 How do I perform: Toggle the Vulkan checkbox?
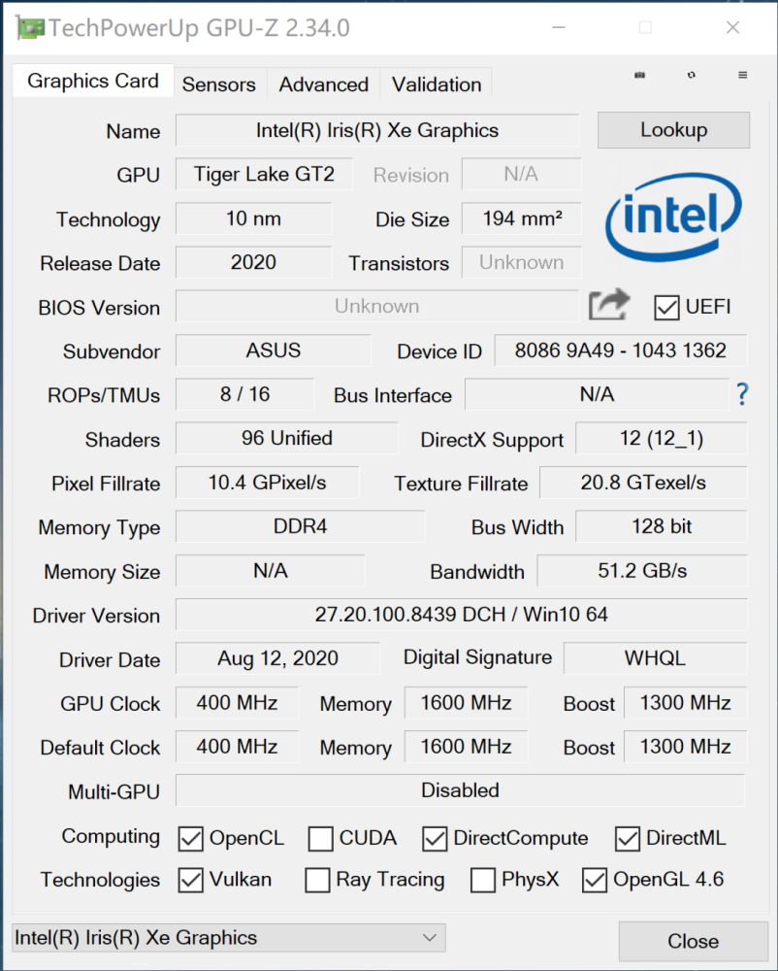pyautogui.click(x=190, y=881)
